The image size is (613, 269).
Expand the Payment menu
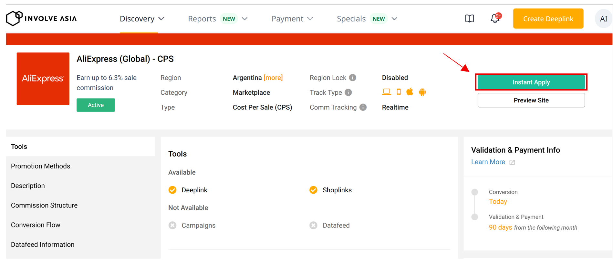coord(292,19)
